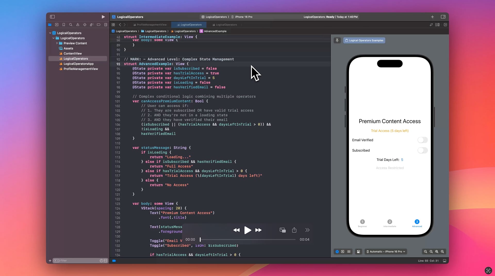Open the Test navigator diamond icon
Screen dimensions: 495x276
[x=85, y=25]
